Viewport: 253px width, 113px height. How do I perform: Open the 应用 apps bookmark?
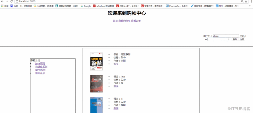[x=5, y=6]
